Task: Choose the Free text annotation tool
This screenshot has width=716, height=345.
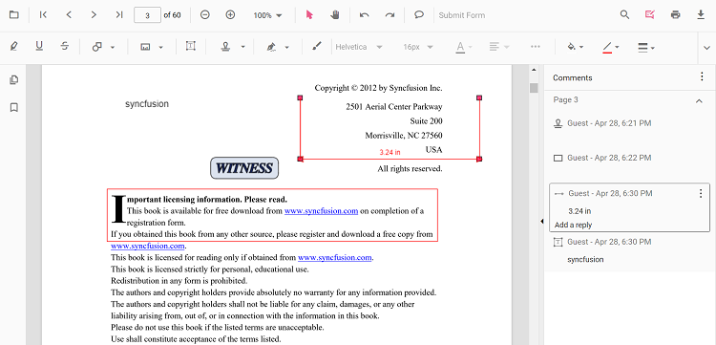Action: click(x=190, y=46)
